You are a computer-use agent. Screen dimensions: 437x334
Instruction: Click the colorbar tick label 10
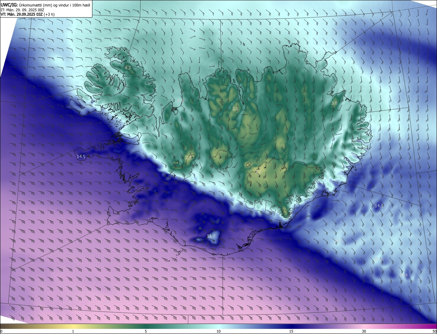point(218,331)
